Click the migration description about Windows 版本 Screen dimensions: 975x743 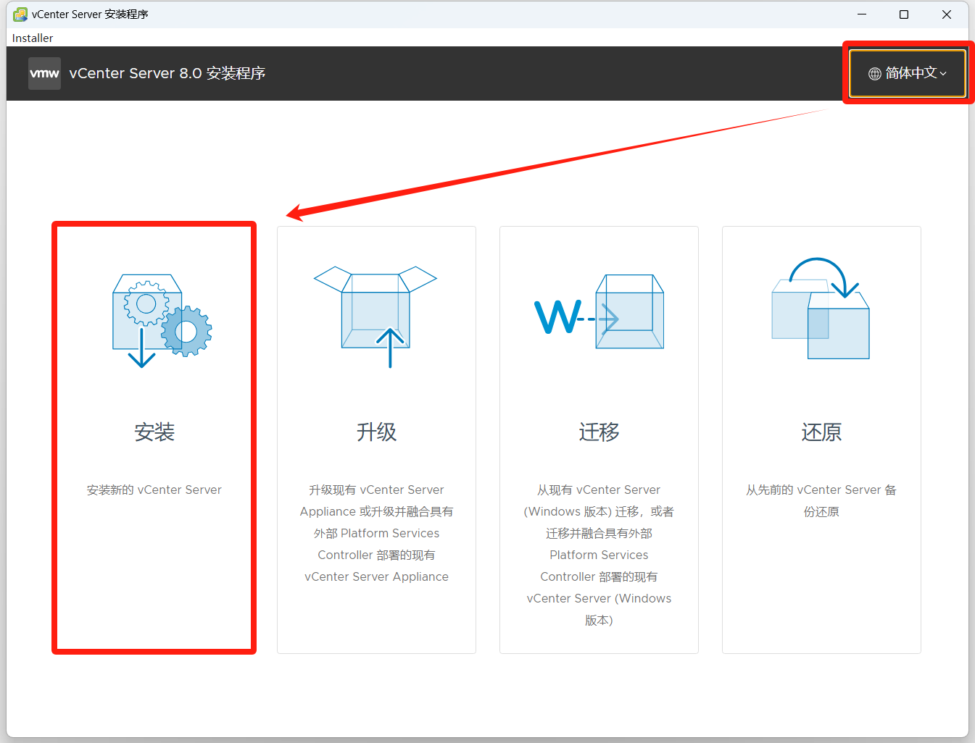[x=599, y=555]
